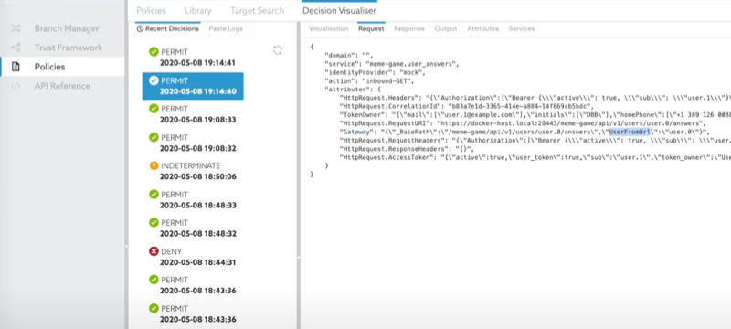Open API Reference in sidebar
The image size is (731, 329).
coord(63,86)
